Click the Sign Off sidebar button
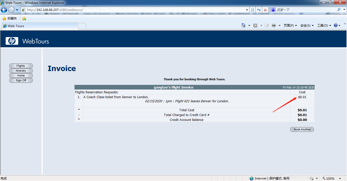Image resolution: width=347 pixels, height=181 pixels. (21, 80)
